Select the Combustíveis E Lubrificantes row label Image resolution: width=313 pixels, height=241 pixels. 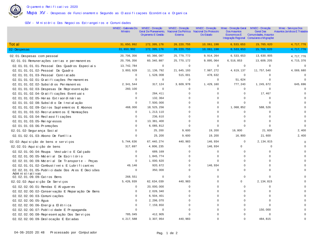[x=53, y=165]
